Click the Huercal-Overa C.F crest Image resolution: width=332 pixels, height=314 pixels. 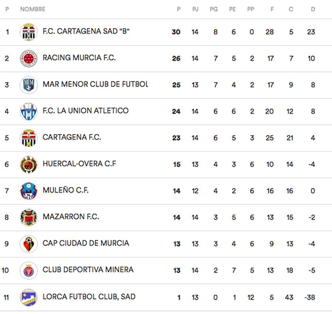pos(28,164)
